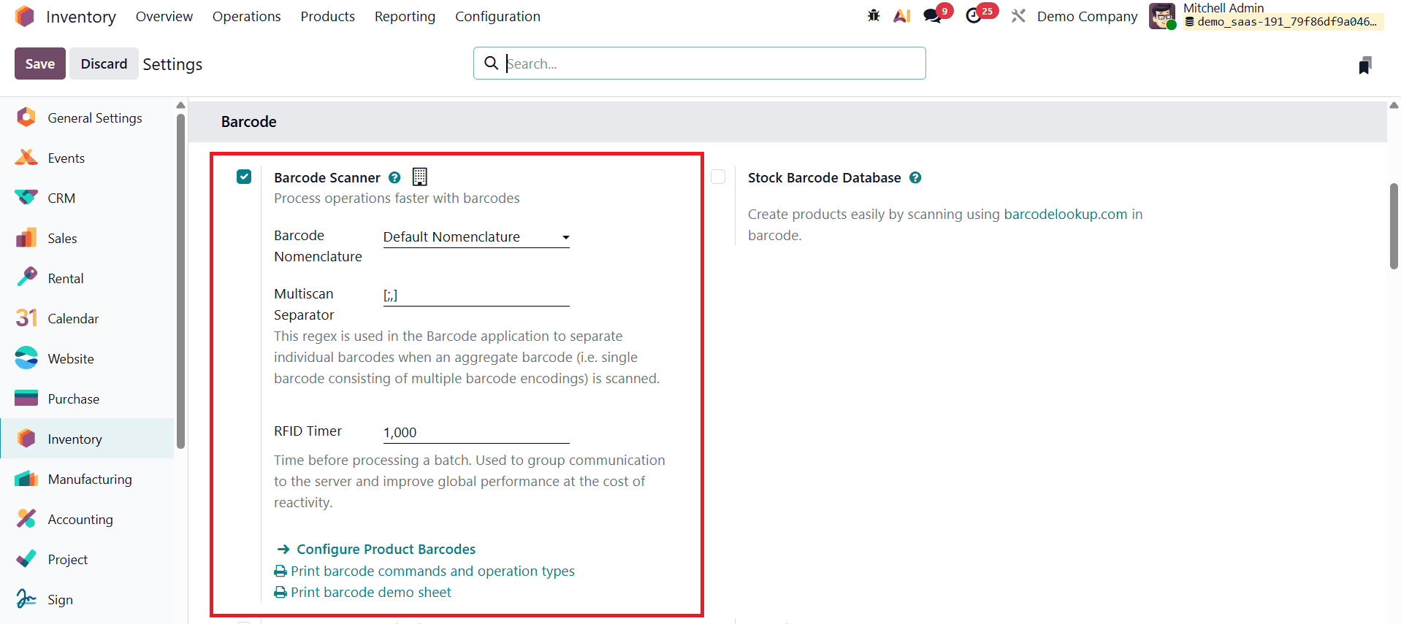Click the company building icon by Barcode Scanner
This screenshot has width=1401, height=624.
(420, 177)
